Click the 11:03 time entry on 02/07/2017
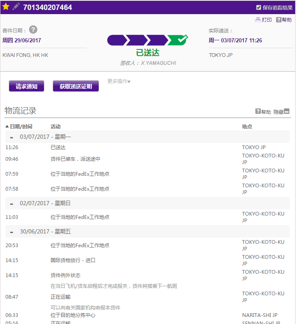The image size is (296, 324). click(12, 217)
